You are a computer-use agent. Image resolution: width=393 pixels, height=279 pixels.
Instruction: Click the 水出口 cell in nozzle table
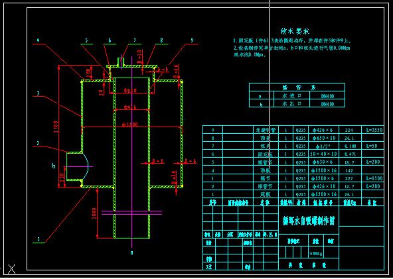292,103
